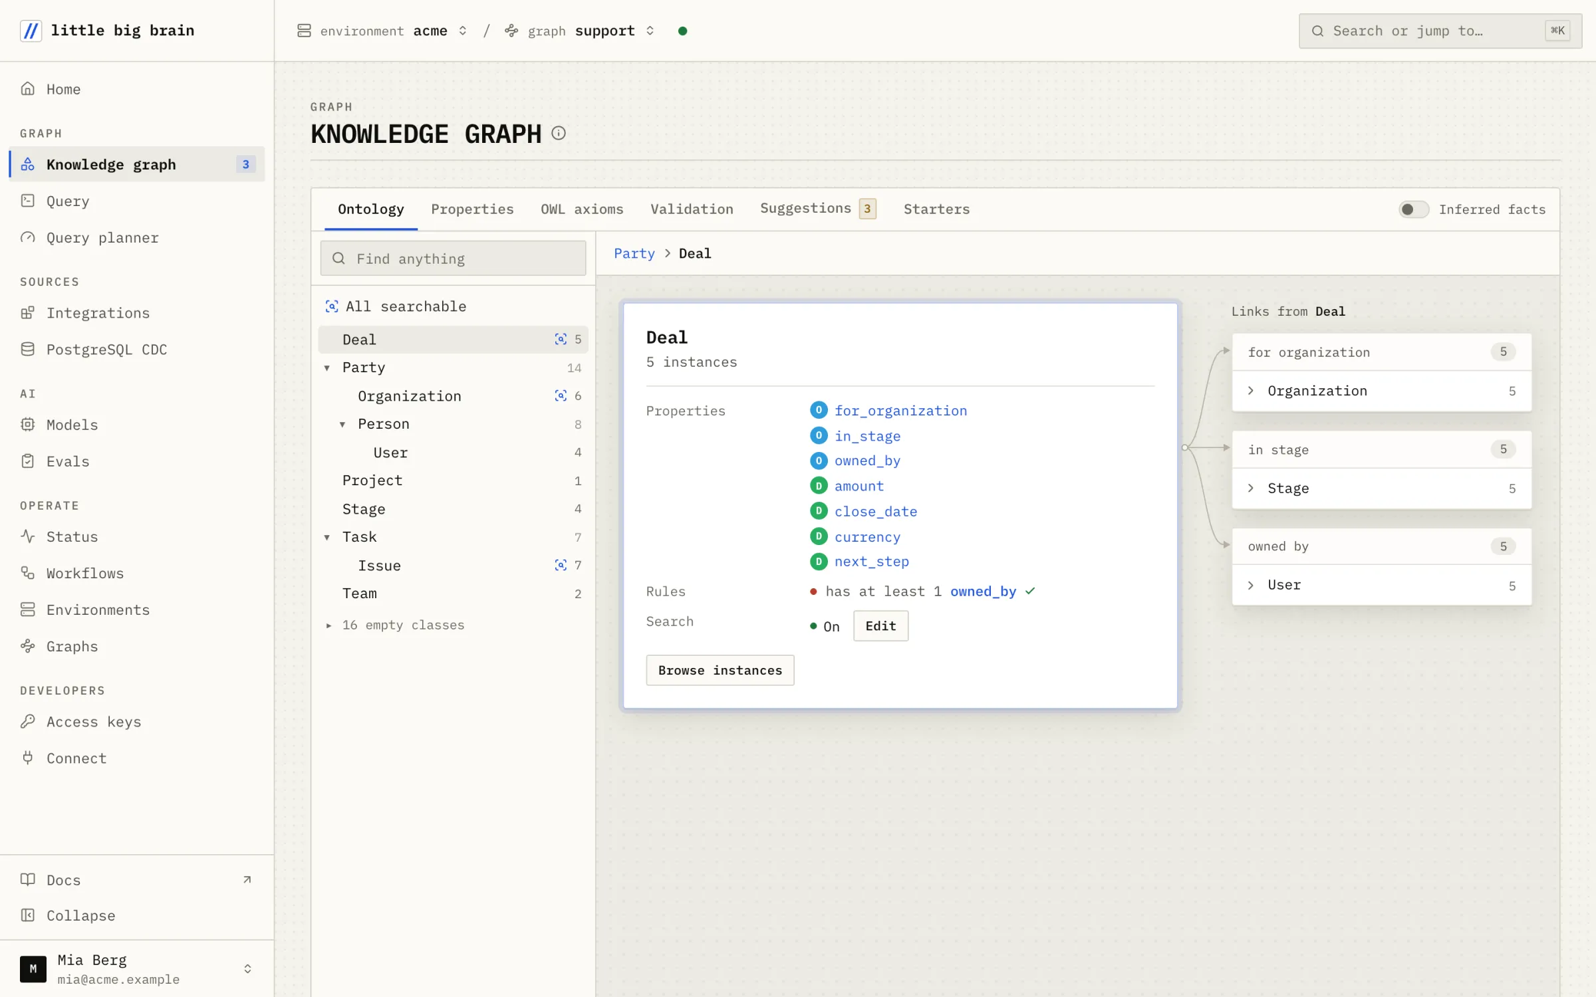Open the environment acme selector
The width and height of the screenshot is (1596, 997).
(x=383, y=31)
